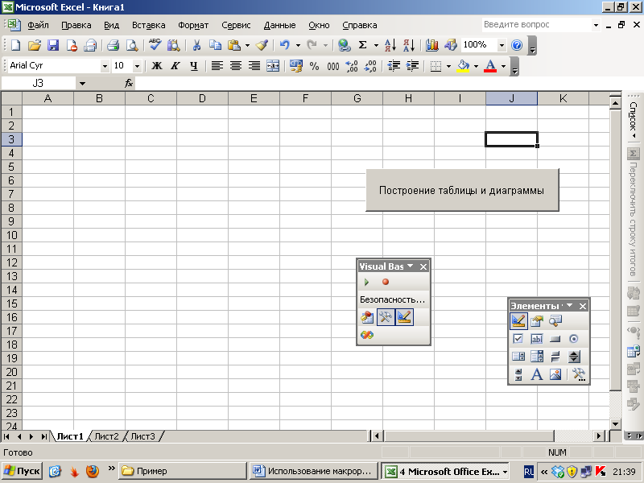Open Visual Basic toolbar options arrow
Viewport: 644px width, 483px height.
(x=410, y=266)
